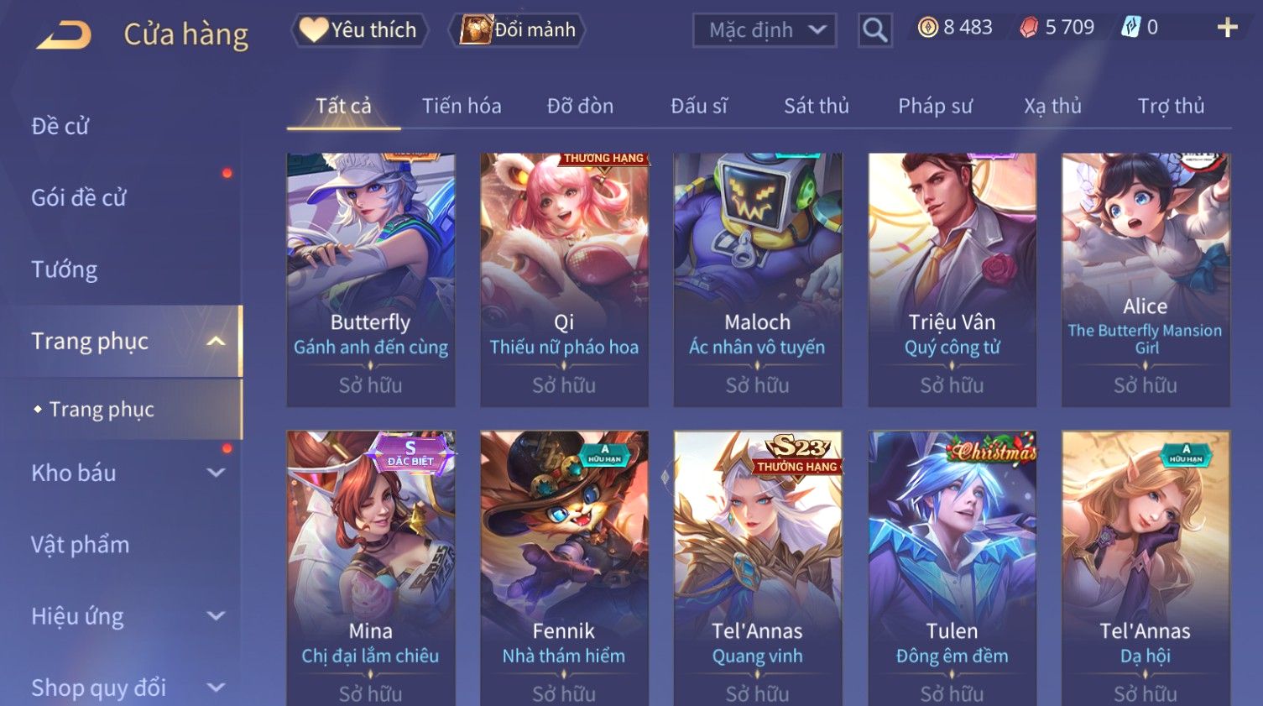The image size is (1263, 706).
Task: Collapse the Trang phục sidebar section
Action: pyautogui.click(x=216, y=341)
